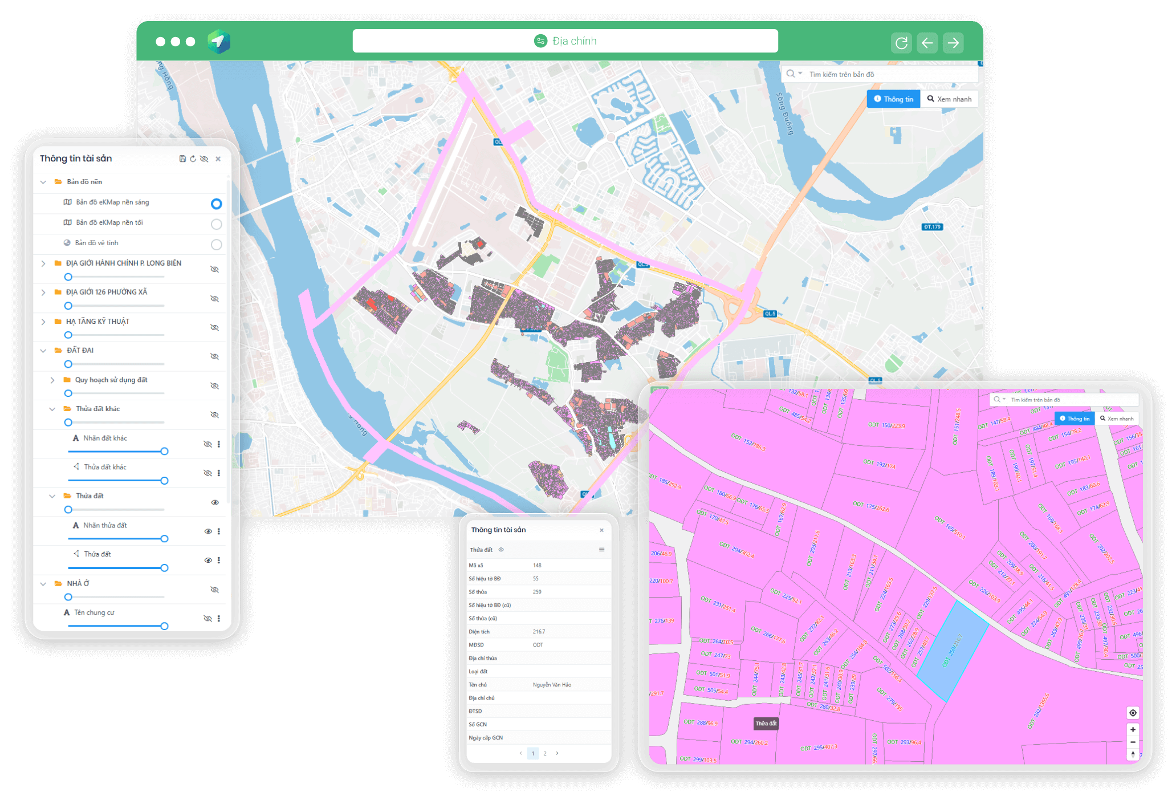Expand Quy hoạch sử dụng đất folder
The height and width of the screenshot is (796, 1176).
52,380
